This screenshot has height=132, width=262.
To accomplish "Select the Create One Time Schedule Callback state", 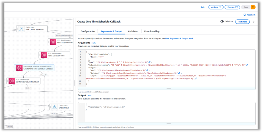I will (x=34, y=68).
